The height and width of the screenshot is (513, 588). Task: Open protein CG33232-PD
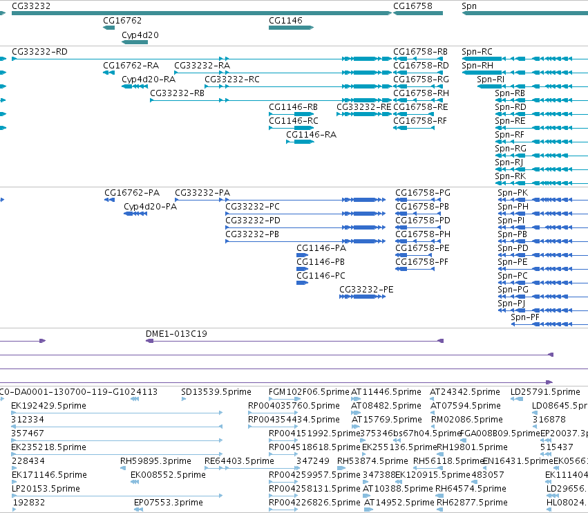253,221
